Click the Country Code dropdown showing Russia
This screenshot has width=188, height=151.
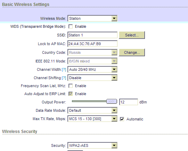coord(92,52)
